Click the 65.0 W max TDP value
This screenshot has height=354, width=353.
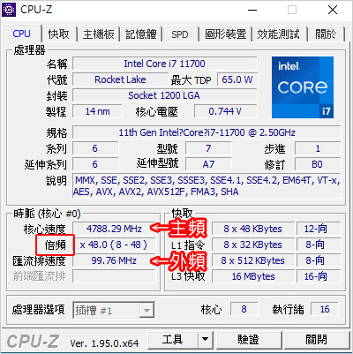[x=237, y=79]
